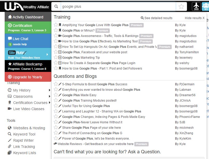Image resolution: width=209 pixels, height=159 pixels.
Task: Click pencil icon of Learning and Laughter 12
Action: click(60, 111)
